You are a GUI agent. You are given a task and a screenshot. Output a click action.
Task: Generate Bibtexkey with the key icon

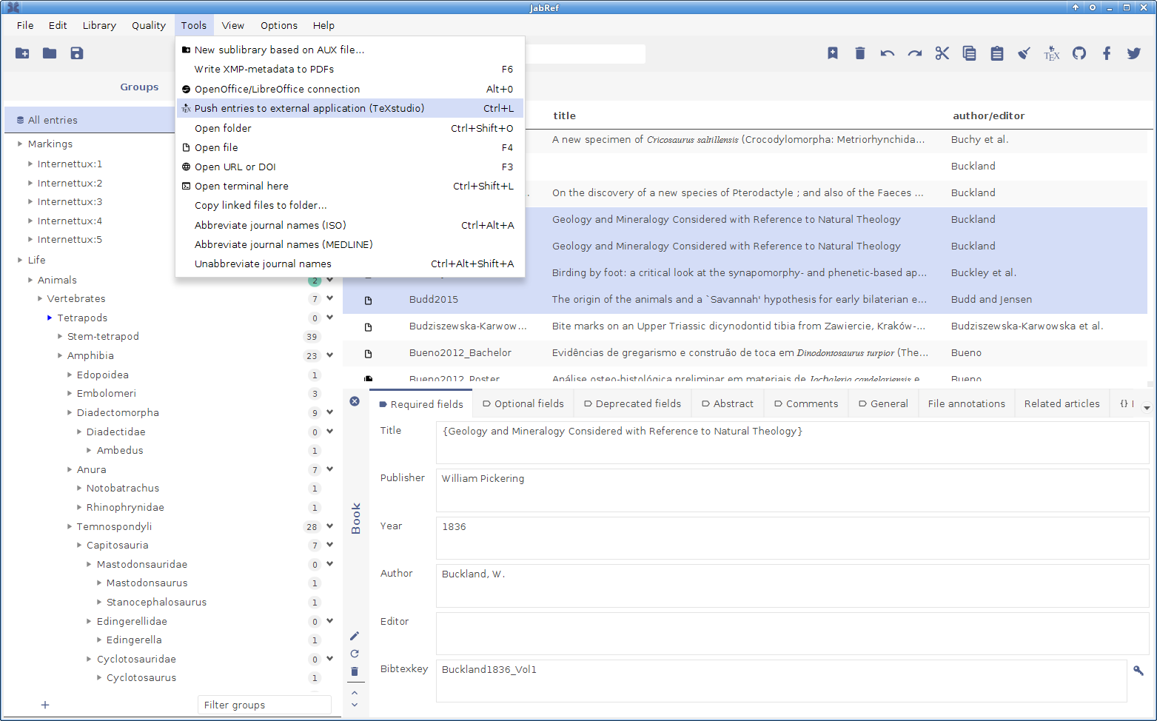pyautogui.click(x=1138, y=671)
